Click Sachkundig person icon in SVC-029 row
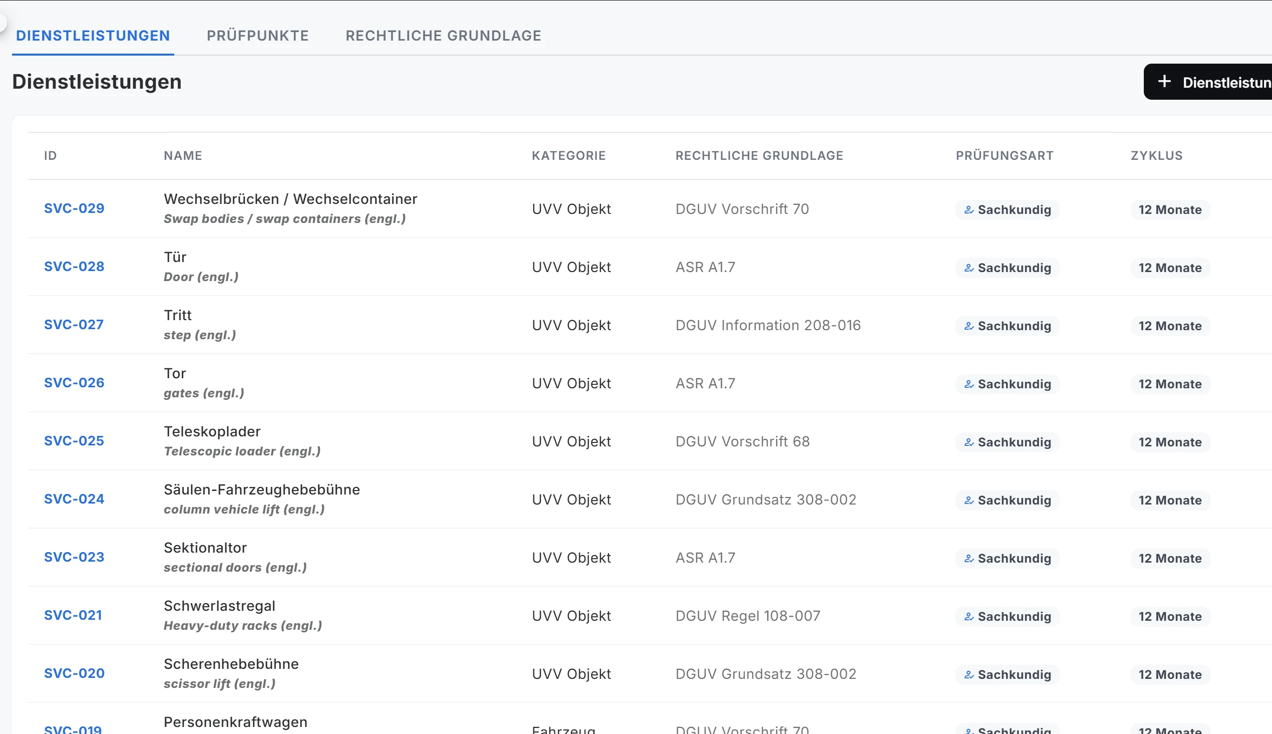1272x734 pixels. tap(969, 210)
